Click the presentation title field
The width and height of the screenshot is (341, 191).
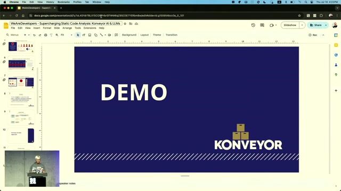(66, 23)
